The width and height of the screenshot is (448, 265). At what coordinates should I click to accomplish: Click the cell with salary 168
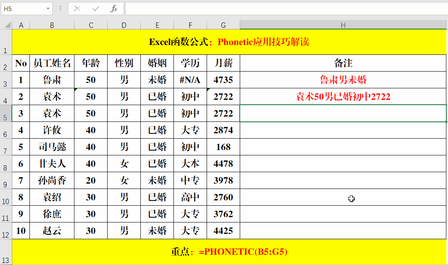(223, 147)
